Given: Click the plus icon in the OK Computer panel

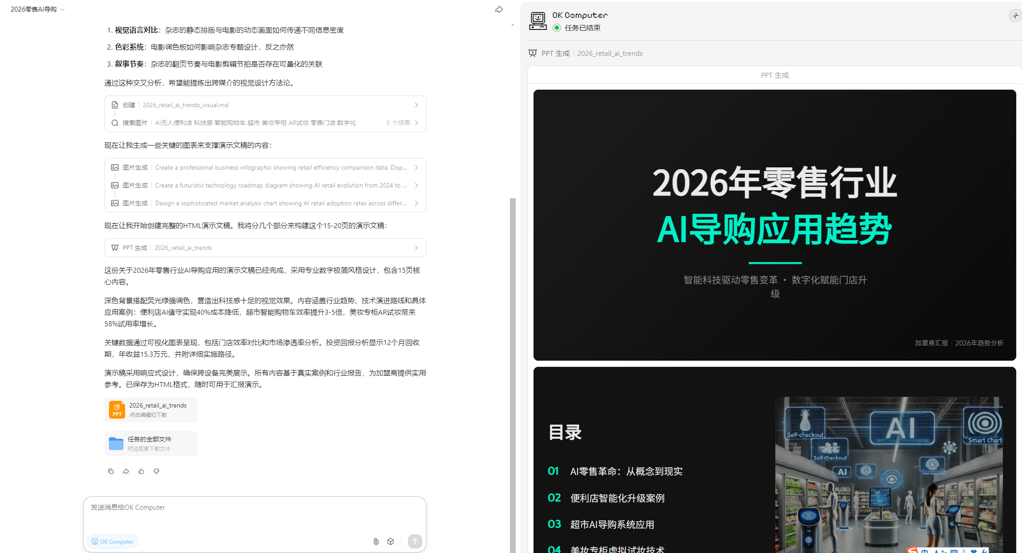Looking at the screenshot, I should point(1015,16).
